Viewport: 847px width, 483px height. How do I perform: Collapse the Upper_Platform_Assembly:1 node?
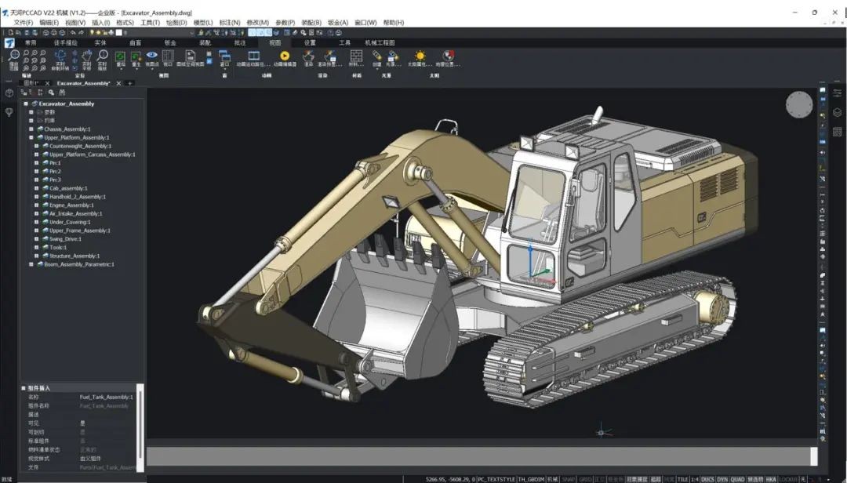(x=31, y=137)
